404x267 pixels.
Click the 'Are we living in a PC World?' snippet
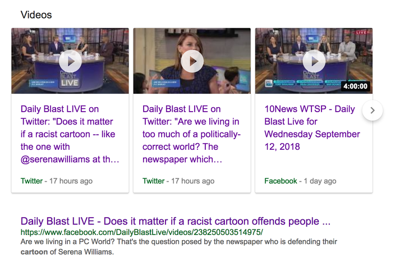pos(179,247)
